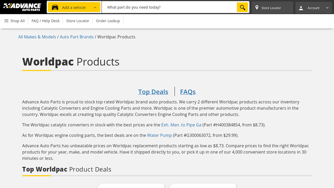
Task: Jump to the Top Deals section
Action: tap(153, 91)
